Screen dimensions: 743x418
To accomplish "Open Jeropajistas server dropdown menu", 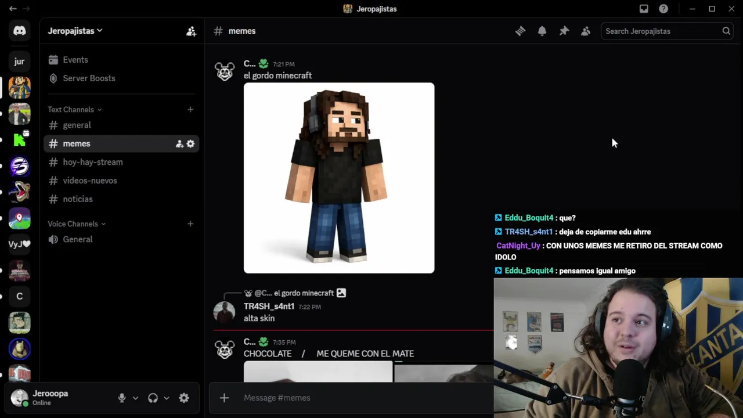I will point(75,31).
